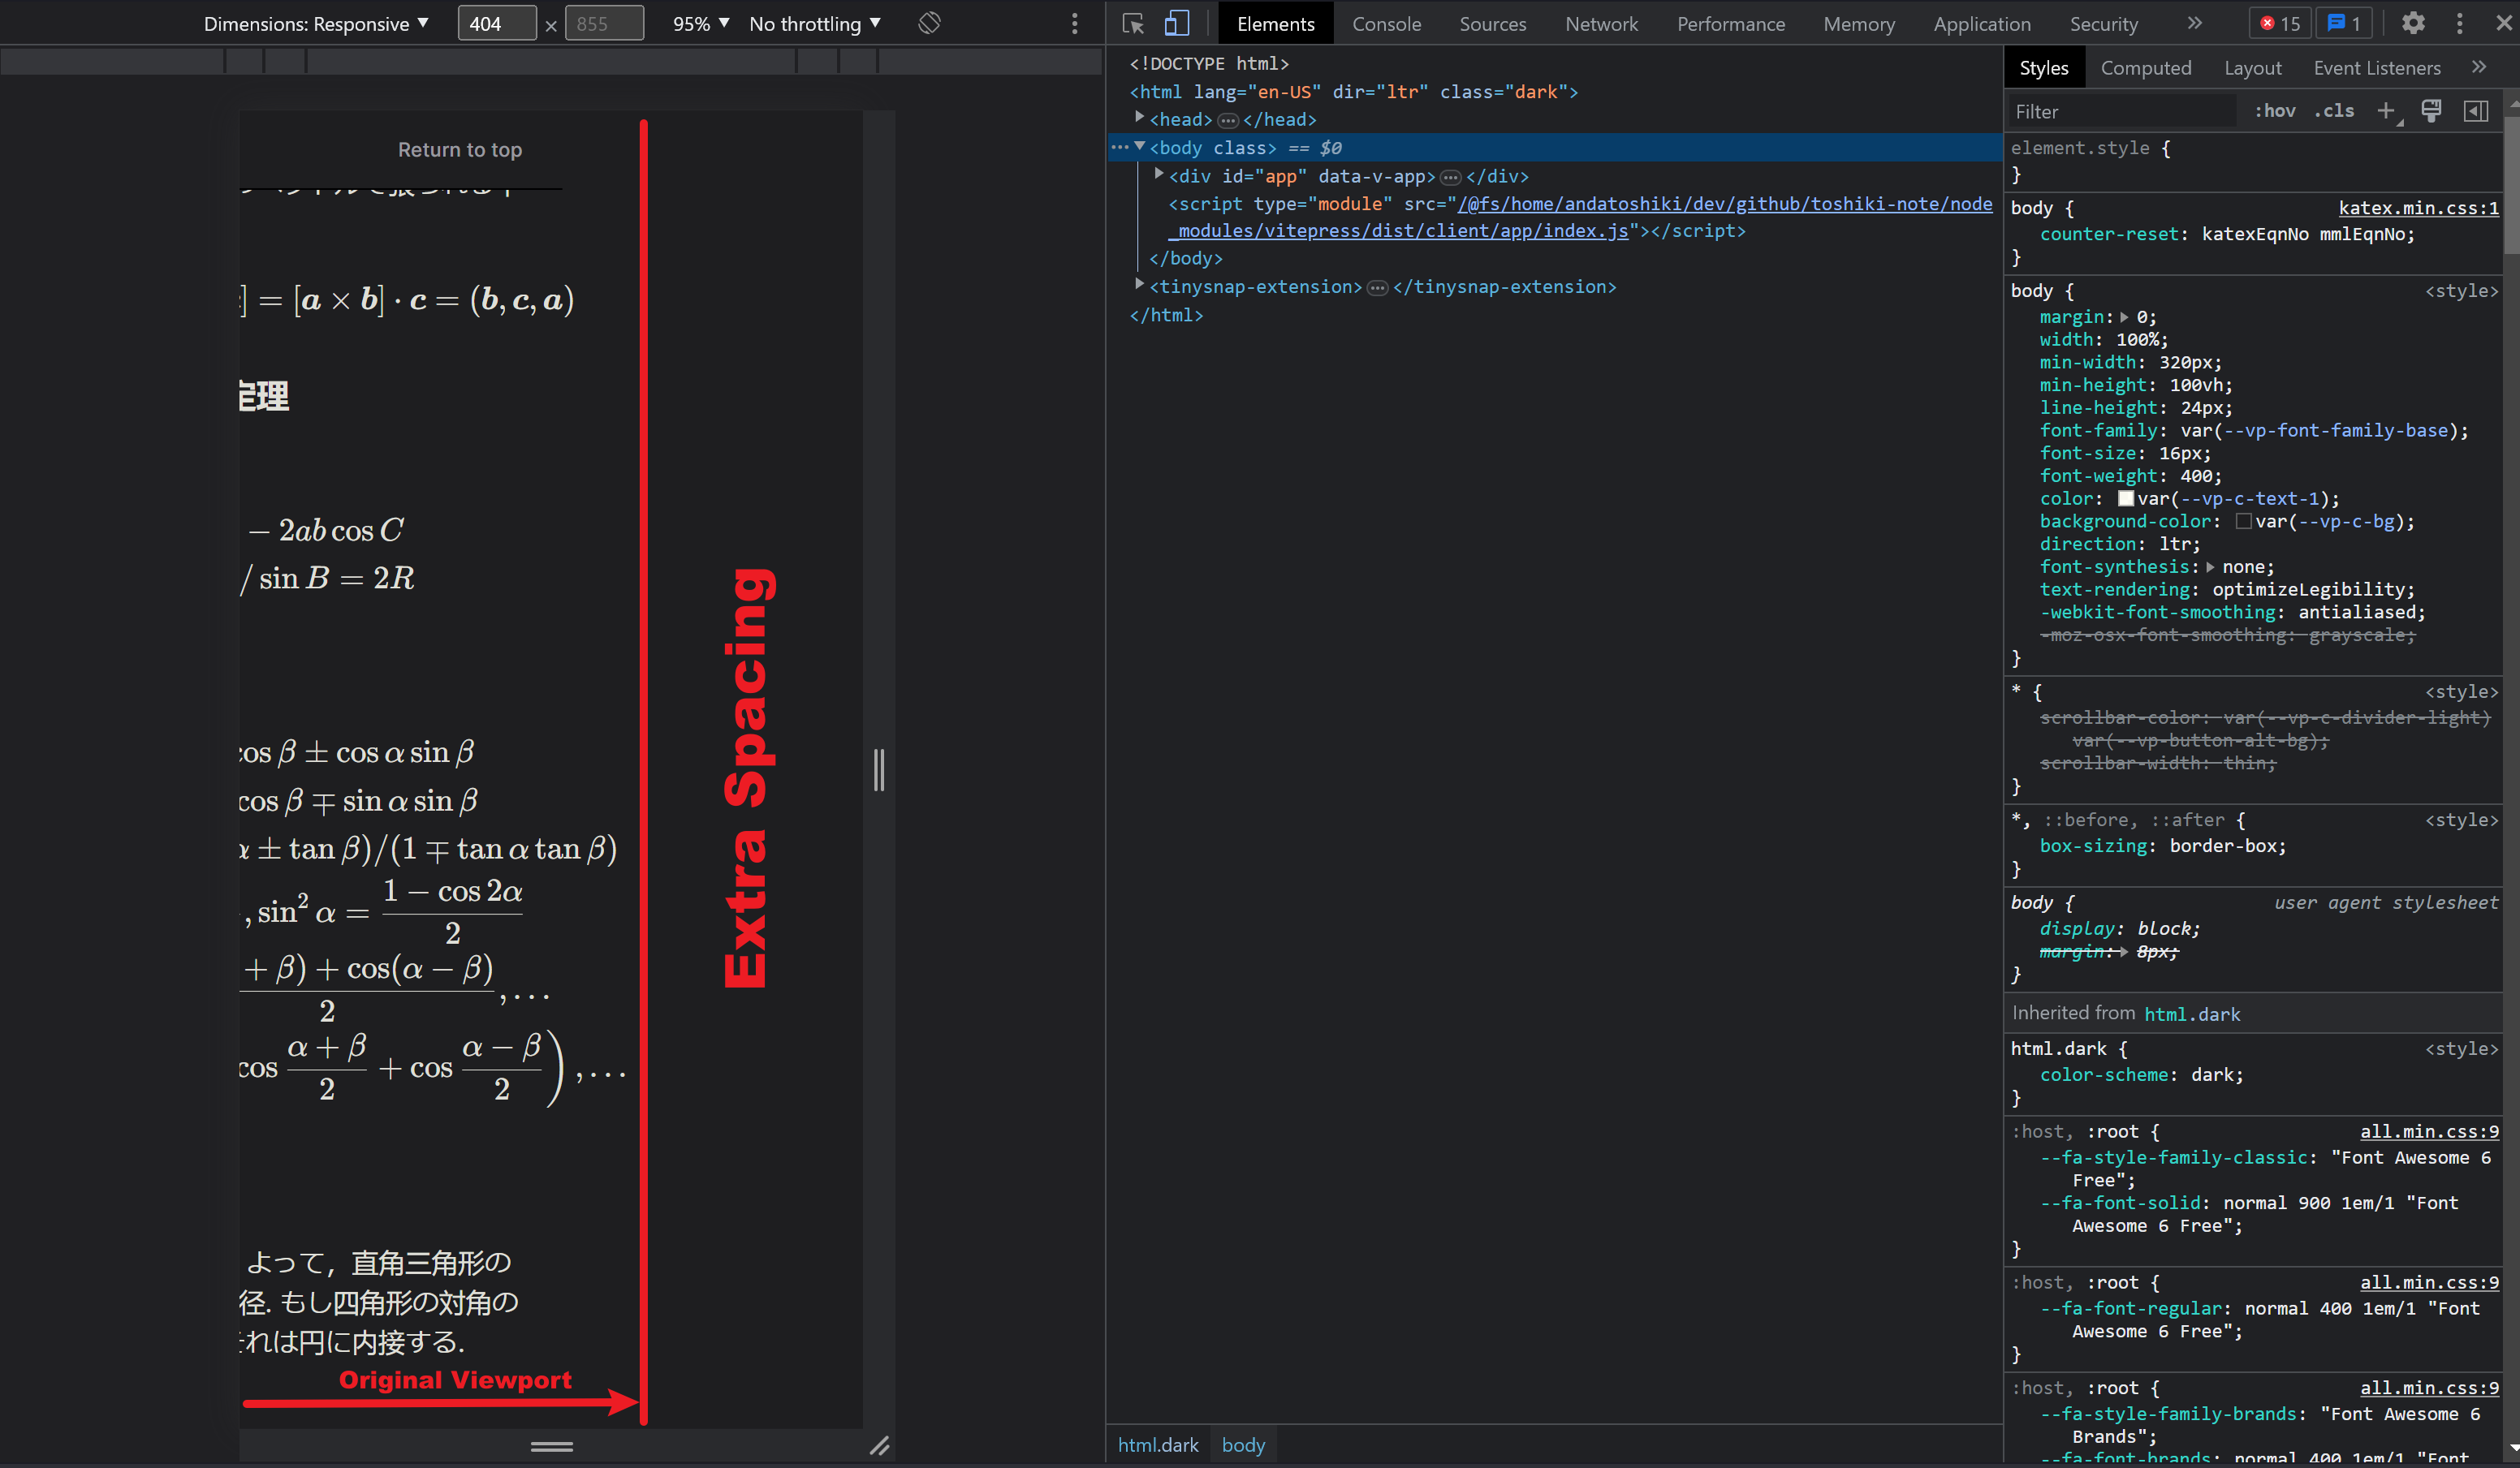The image size is (2520, 1468).
Task: Click the background-color swatch for --vp-c-bg
Action: click(2243, 521)
